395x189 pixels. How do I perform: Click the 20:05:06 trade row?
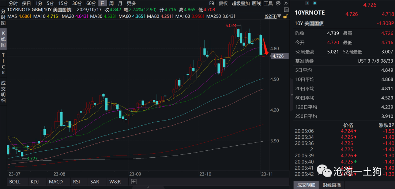tap(344, 131)
